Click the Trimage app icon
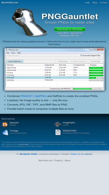Viewport: 109px width, 195px height. pyautogui.click(x=5, y=132)
